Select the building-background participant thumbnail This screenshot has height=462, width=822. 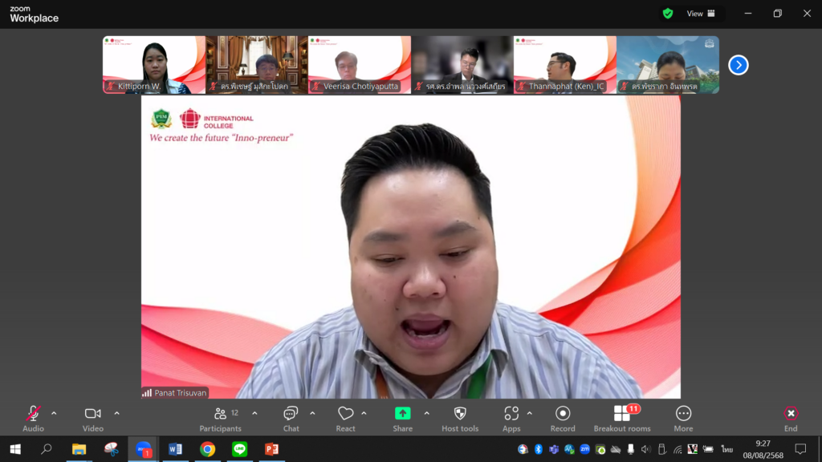(668, 65)
